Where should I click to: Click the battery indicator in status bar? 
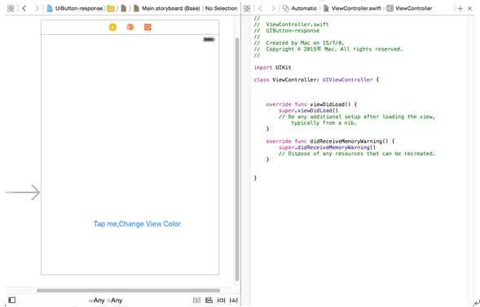(x=209, y=39)
